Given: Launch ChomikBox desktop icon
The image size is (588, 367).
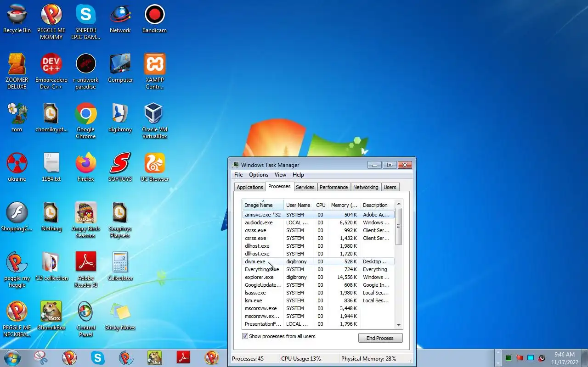Looking at the screenshot, I should (51, 317).
